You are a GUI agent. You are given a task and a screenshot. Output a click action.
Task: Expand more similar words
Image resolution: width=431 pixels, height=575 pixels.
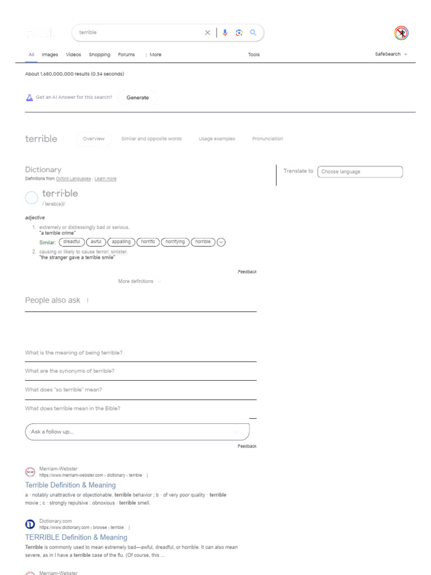point(221,242)
